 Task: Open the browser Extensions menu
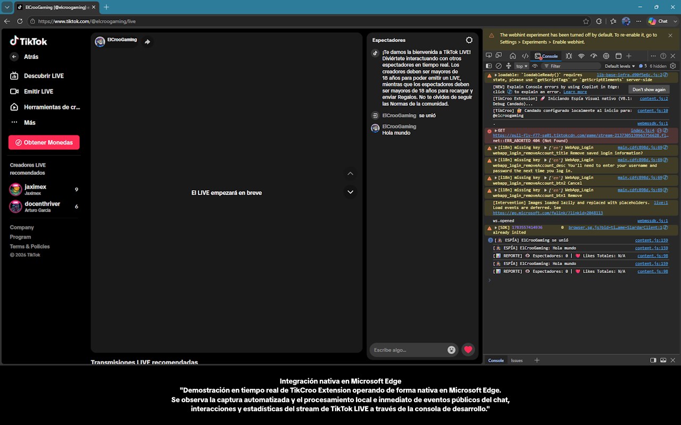point(599,21)
